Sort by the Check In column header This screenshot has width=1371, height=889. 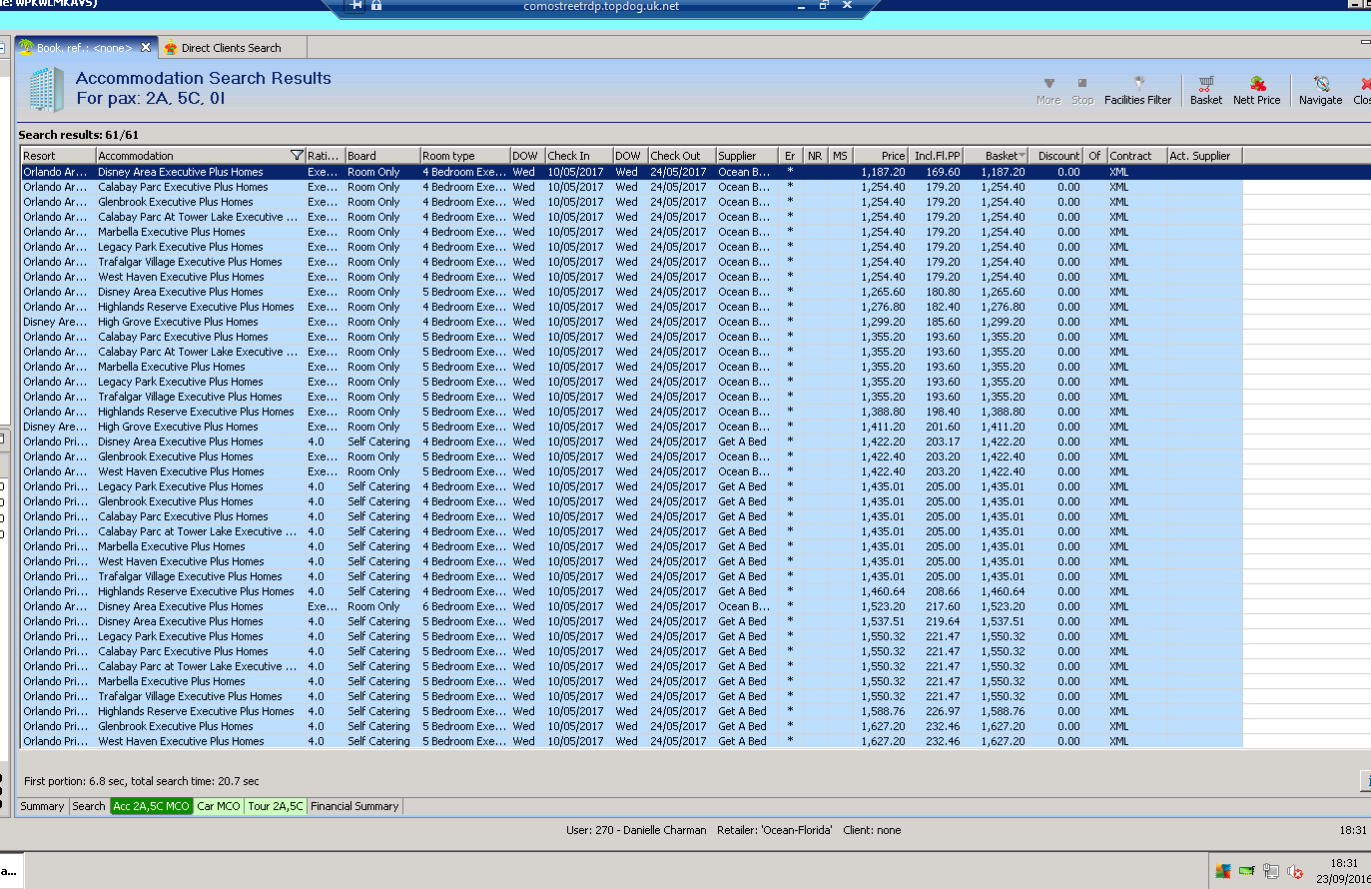[x=579, y=156]
